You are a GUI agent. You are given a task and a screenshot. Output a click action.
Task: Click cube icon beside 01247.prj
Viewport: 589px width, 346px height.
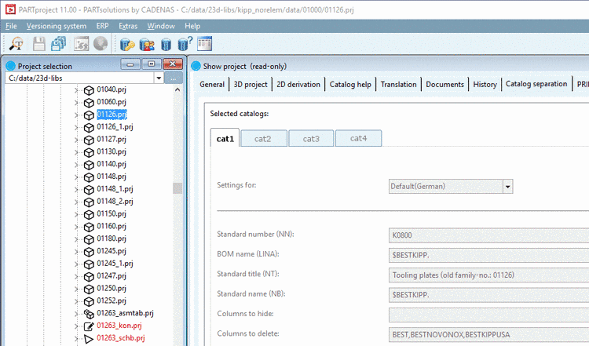click(x=89, y=277)
